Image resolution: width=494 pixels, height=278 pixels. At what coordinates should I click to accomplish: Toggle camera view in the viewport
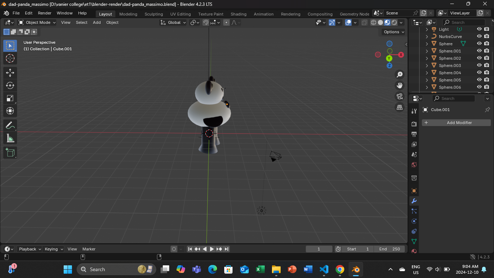click(400, 96)
